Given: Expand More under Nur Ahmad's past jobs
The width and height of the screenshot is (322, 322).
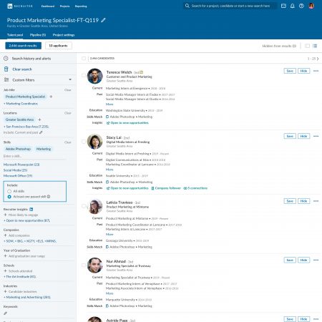Looking at the screenshot, I should coord(109,293).
